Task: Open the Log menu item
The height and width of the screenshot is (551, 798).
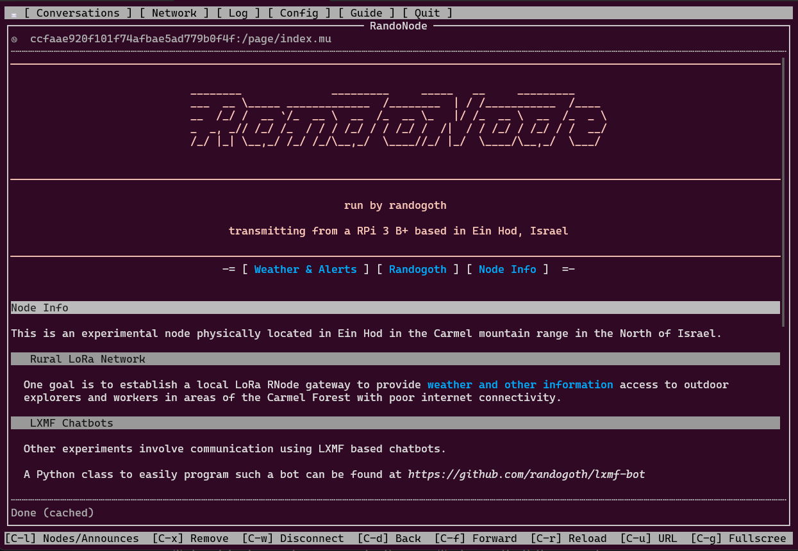Action: tap(238, 13)
